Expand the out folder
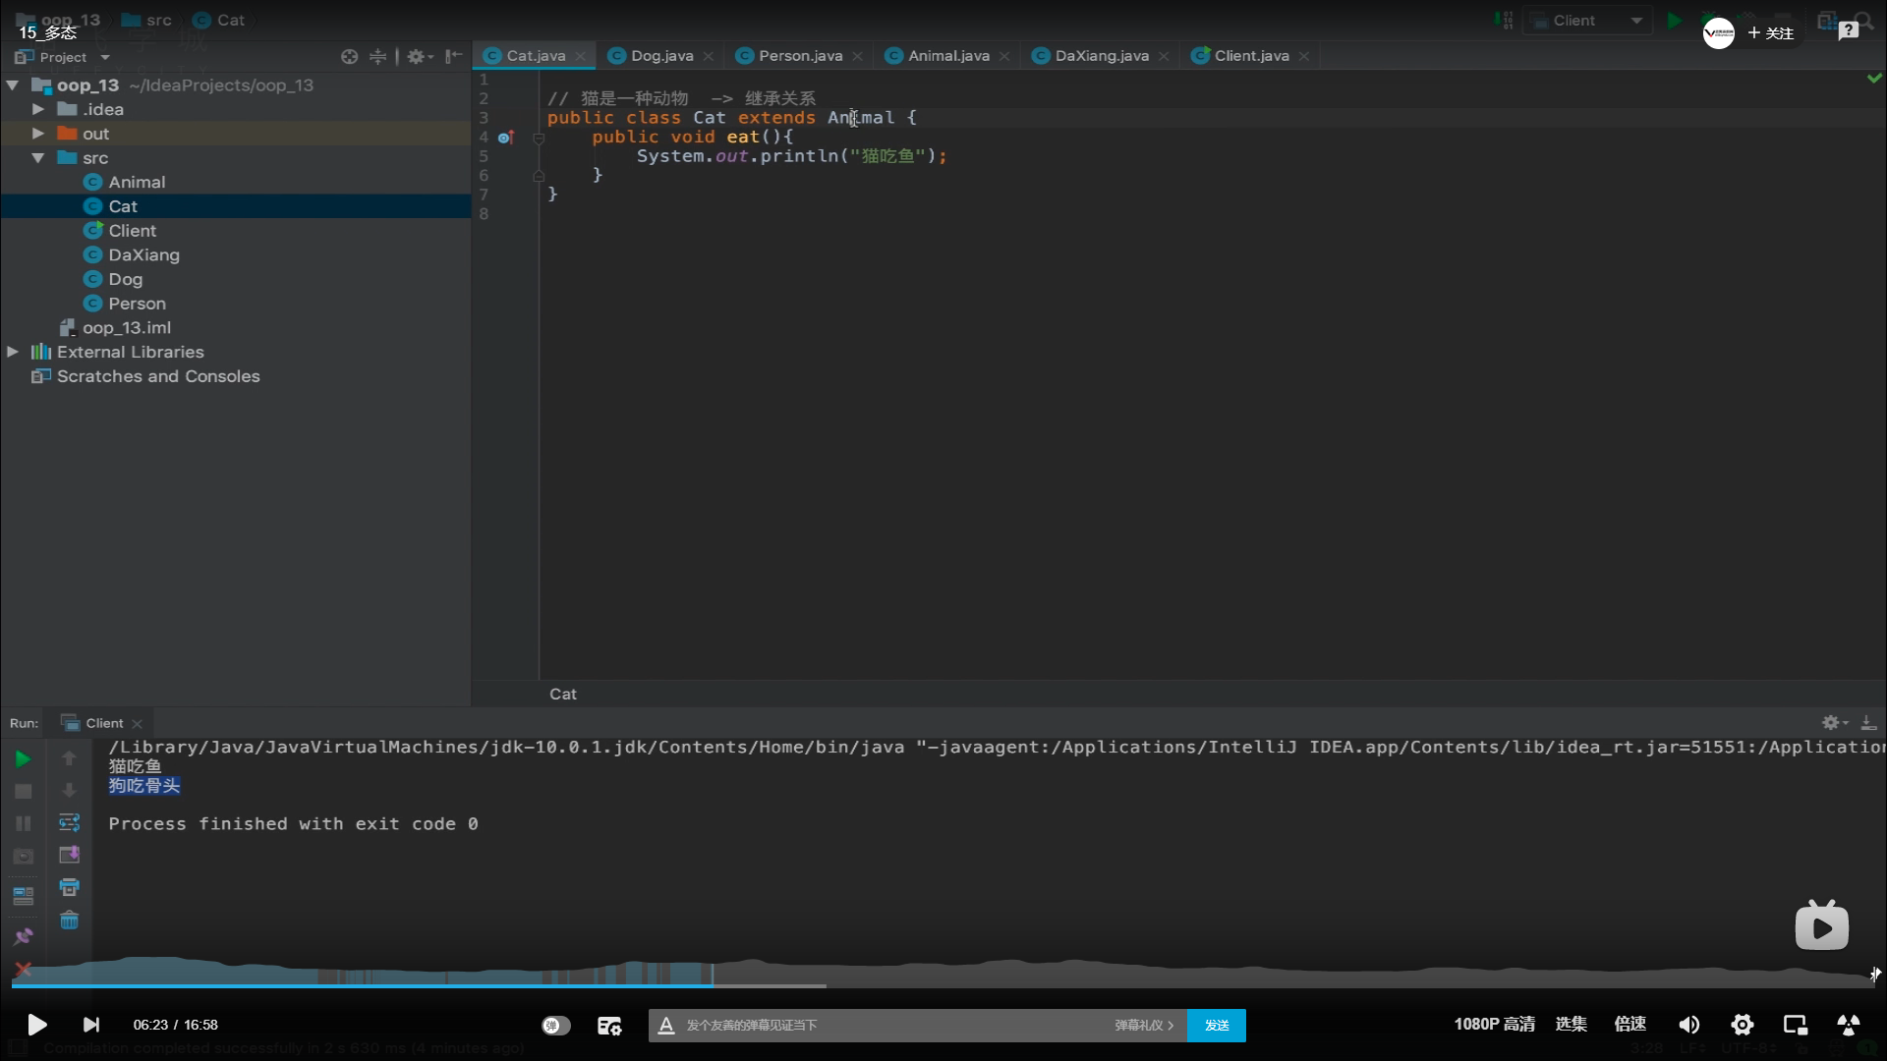Screen dimensions: 1887x1061 tap(37, 134)
